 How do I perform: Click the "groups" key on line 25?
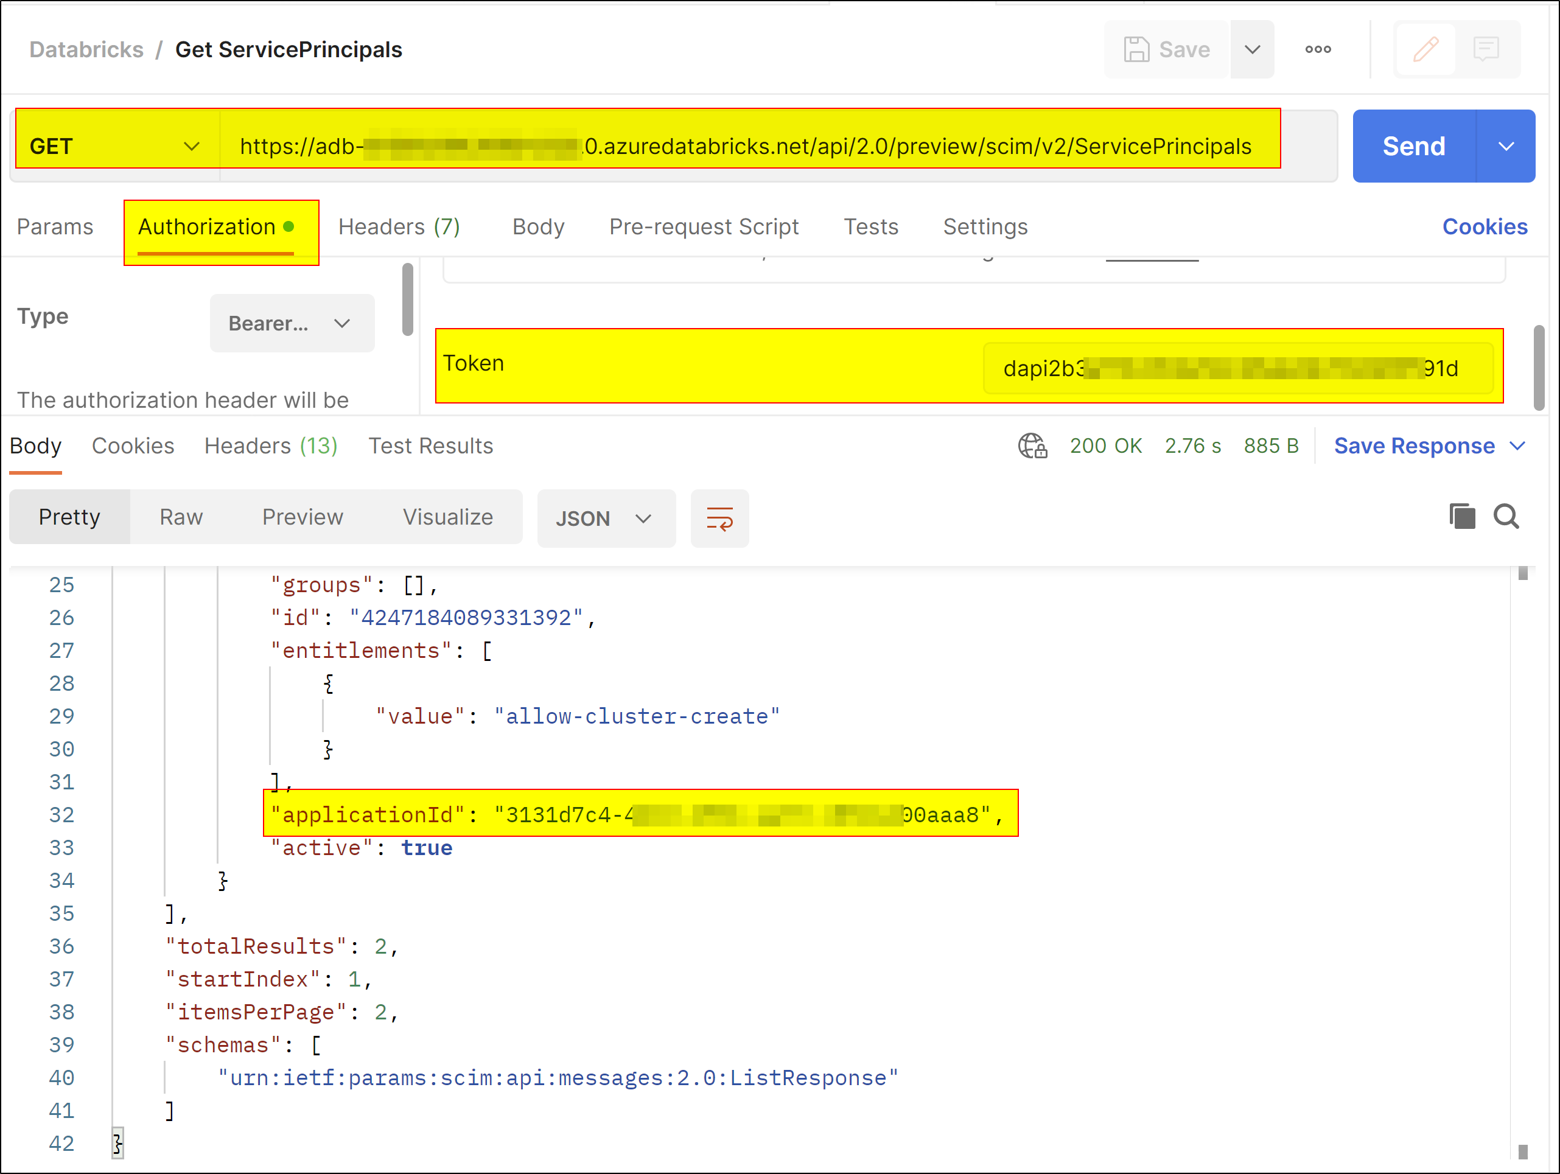point(321,585)
